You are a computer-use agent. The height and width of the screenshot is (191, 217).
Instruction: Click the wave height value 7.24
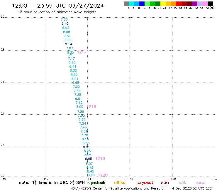pyautogui.click(x=83, y=123)
